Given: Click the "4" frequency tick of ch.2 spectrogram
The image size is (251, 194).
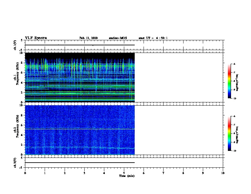Looking at the screenshot, I should tap(22, 135).
